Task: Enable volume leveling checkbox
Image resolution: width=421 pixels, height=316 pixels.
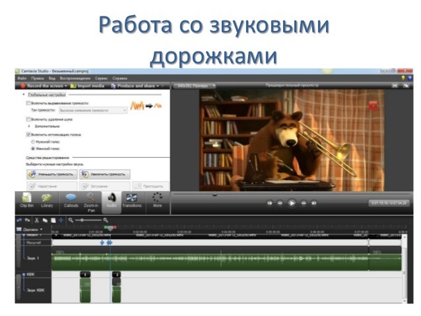Action: point(28,103)
